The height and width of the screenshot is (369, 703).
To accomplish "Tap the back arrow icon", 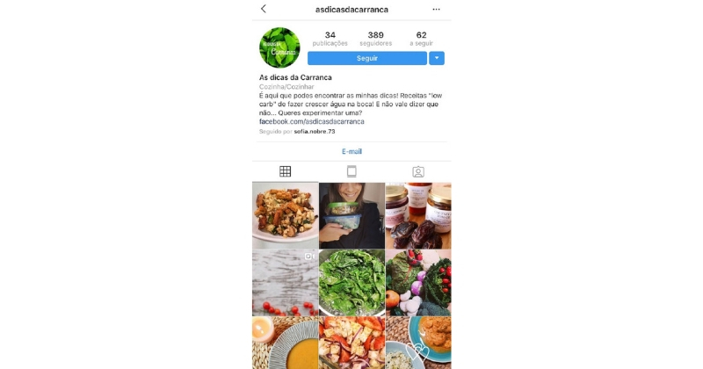I will (x=263, y=9).
